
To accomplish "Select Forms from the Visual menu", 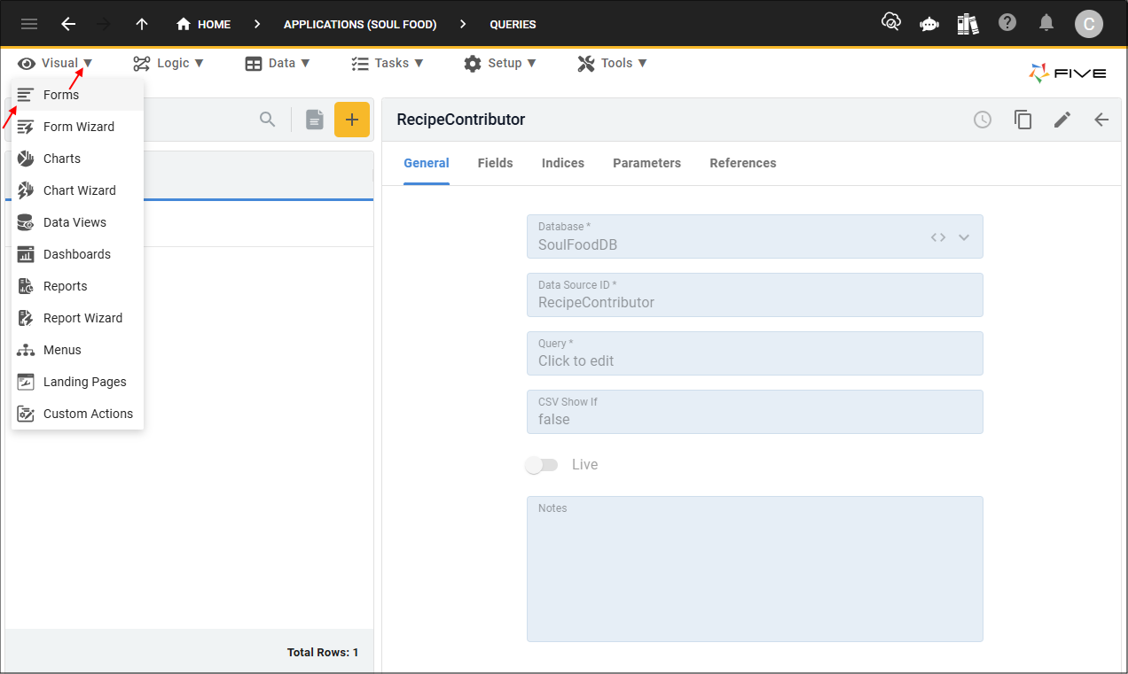I will tap(77, 95).
